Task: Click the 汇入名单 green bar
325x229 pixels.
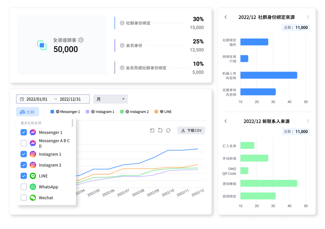Action: click(x=247, y=146)
